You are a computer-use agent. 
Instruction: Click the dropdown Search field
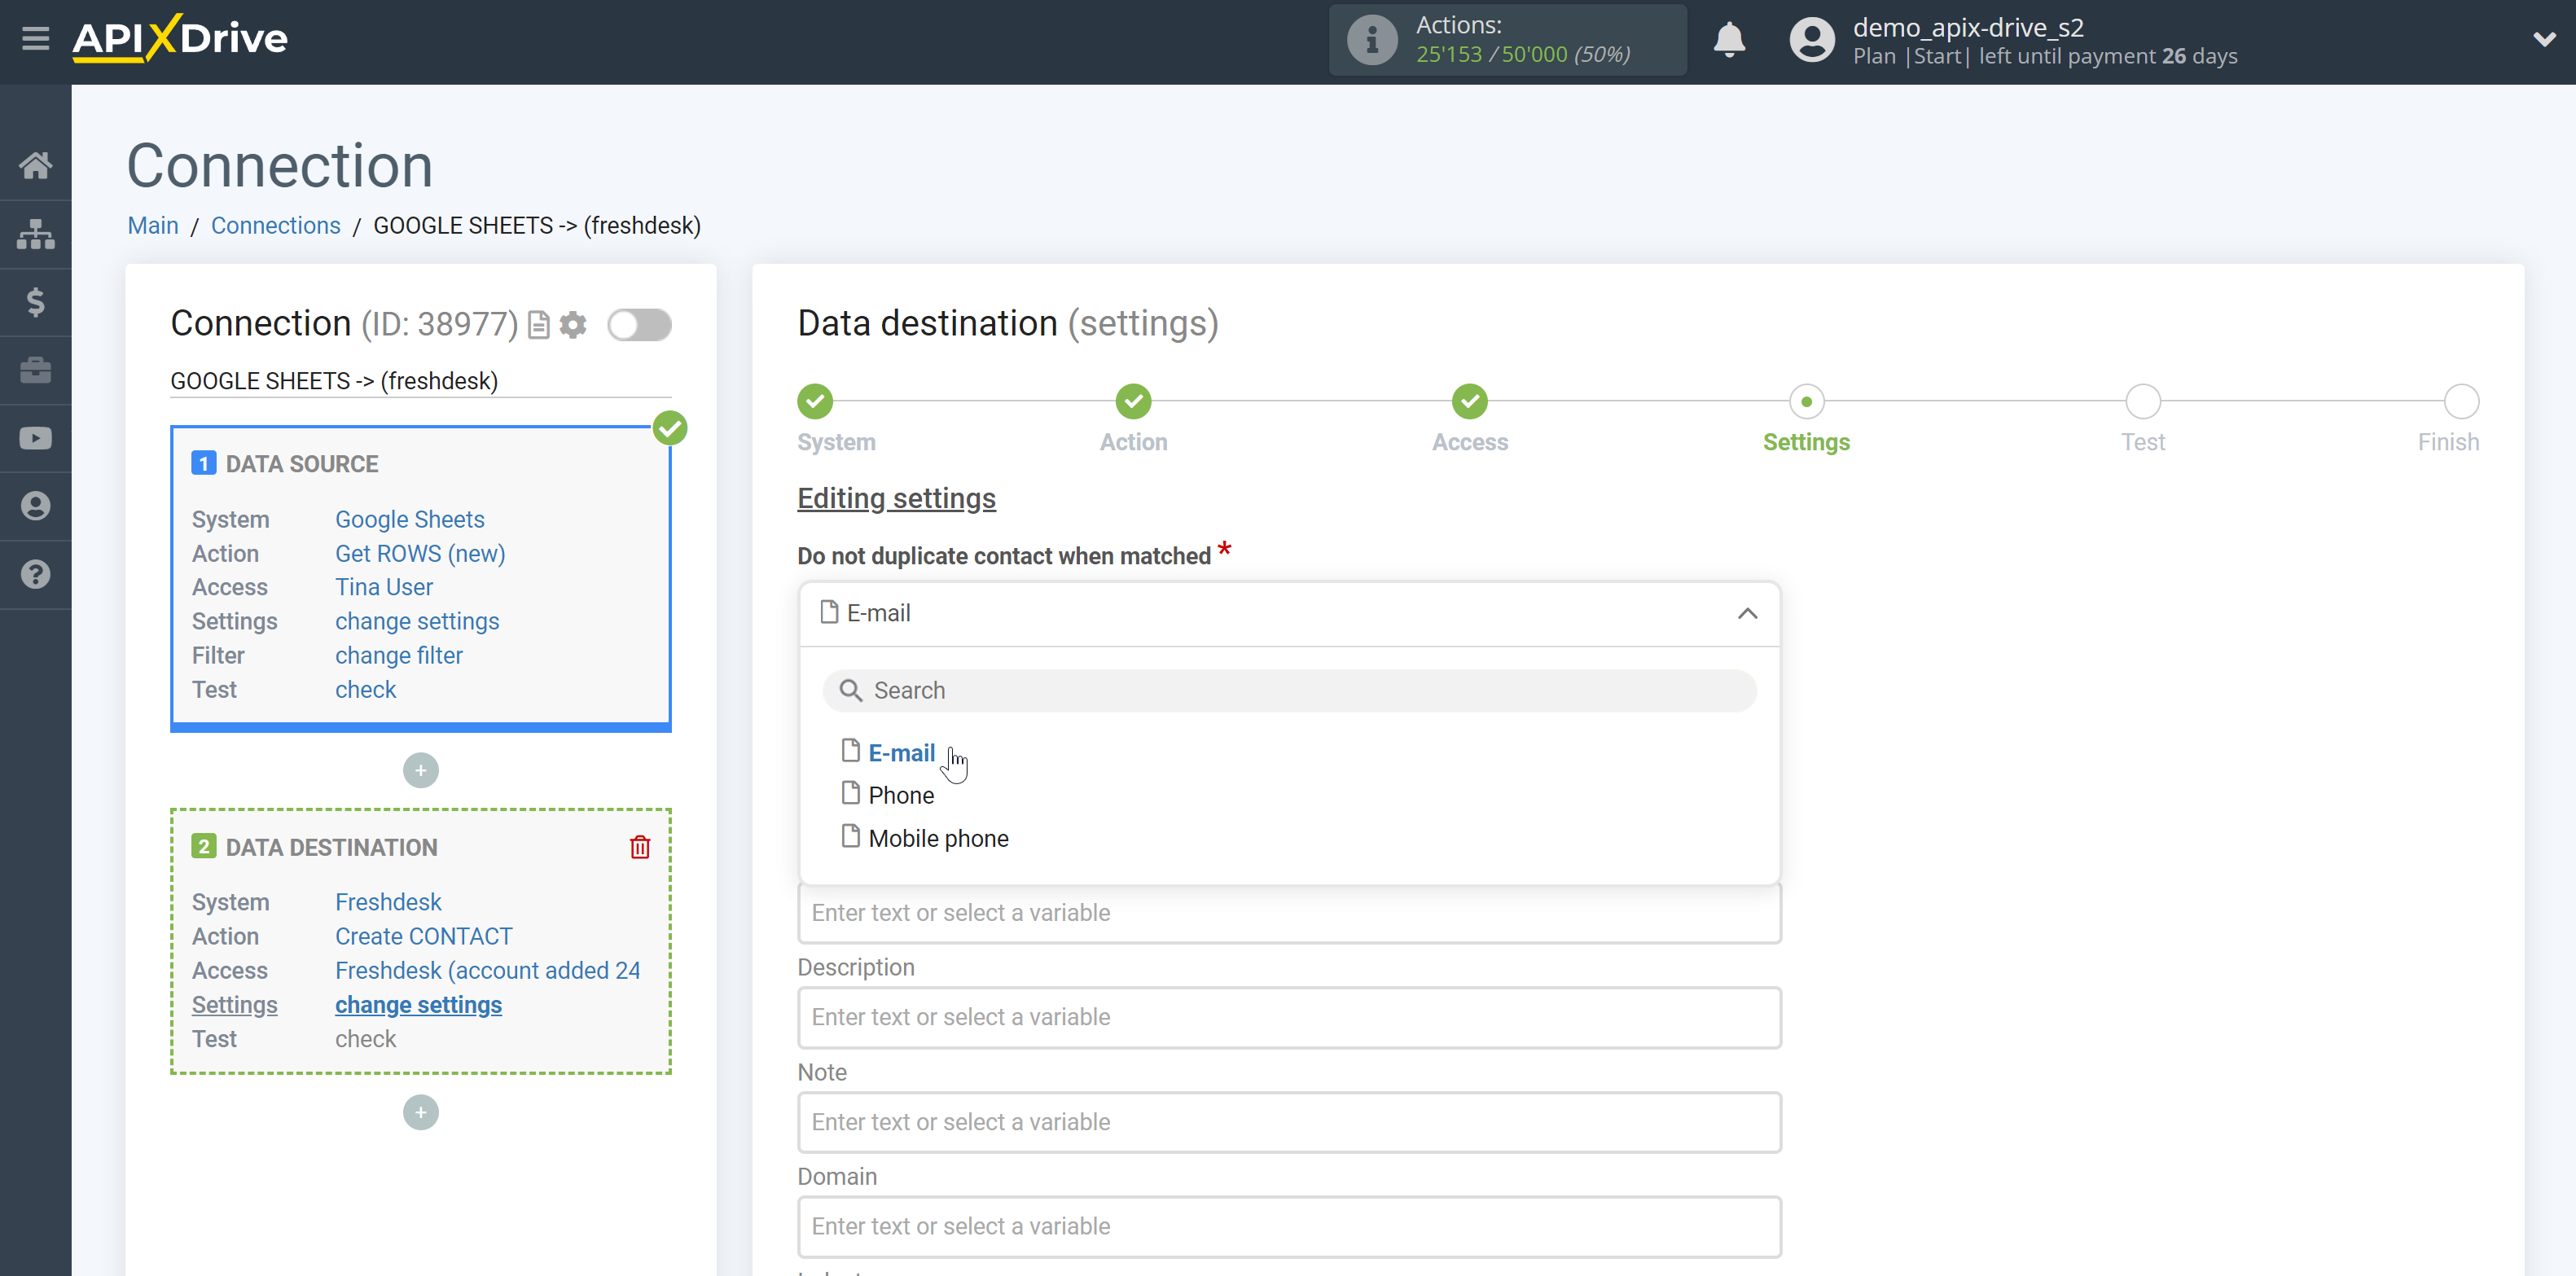(1289, 691)
